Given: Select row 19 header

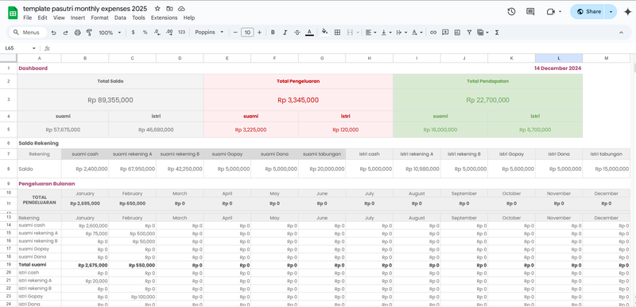Looking at the screenshot, I should click(9, 264).
